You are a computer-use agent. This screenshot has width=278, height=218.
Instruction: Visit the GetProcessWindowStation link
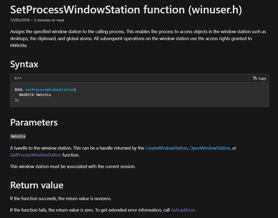pyautogui.click(x=36, y=155)
